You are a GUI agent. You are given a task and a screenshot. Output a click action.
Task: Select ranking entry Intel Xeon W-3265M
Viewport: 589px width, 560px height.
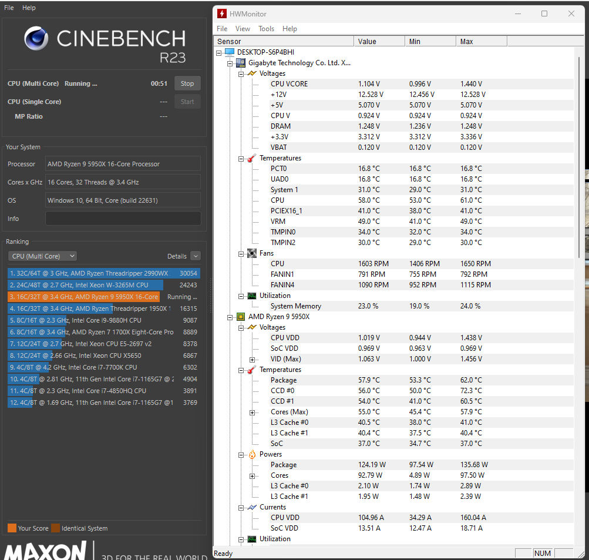104,285
